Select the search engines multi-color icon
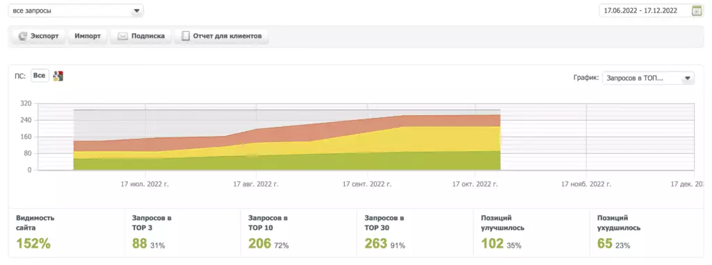Screen dimensions: 712x265 (x=58, y=76)
